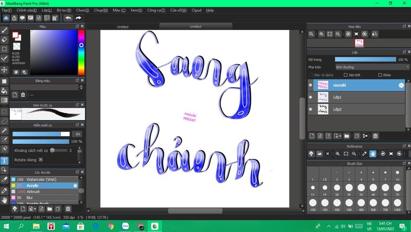Screen dimensions: 411x232
Task: Pick the Bucket fill tool
Action: (4, 91)
